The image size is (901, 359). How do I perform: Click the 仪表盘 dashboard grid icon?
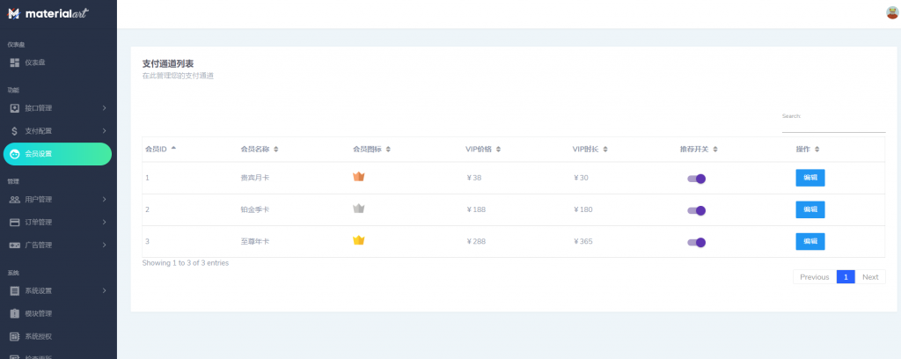15,62
